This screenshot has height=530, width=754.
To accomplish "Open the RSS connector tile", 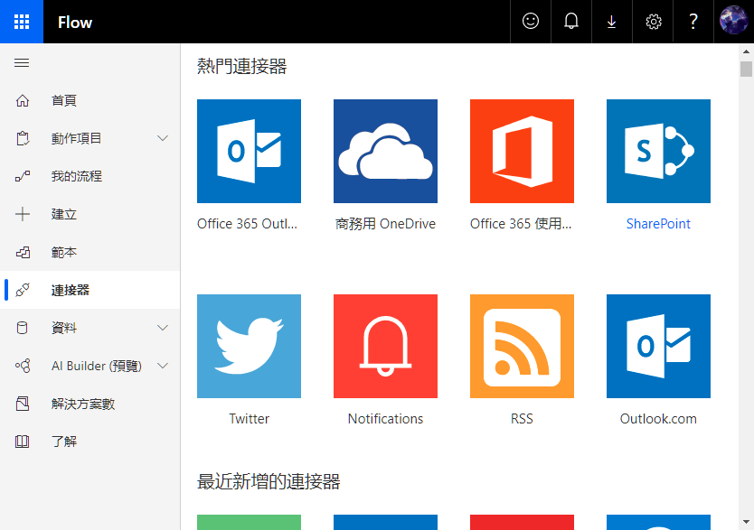I will tap(522, 346).
